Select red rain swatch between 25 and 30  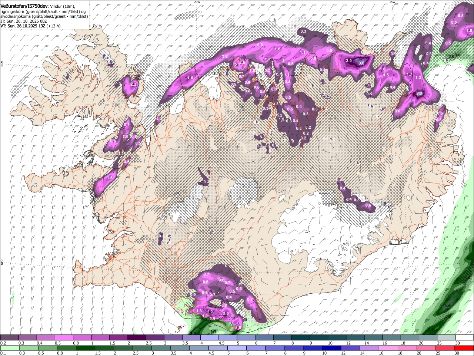[x=446, y=348]
